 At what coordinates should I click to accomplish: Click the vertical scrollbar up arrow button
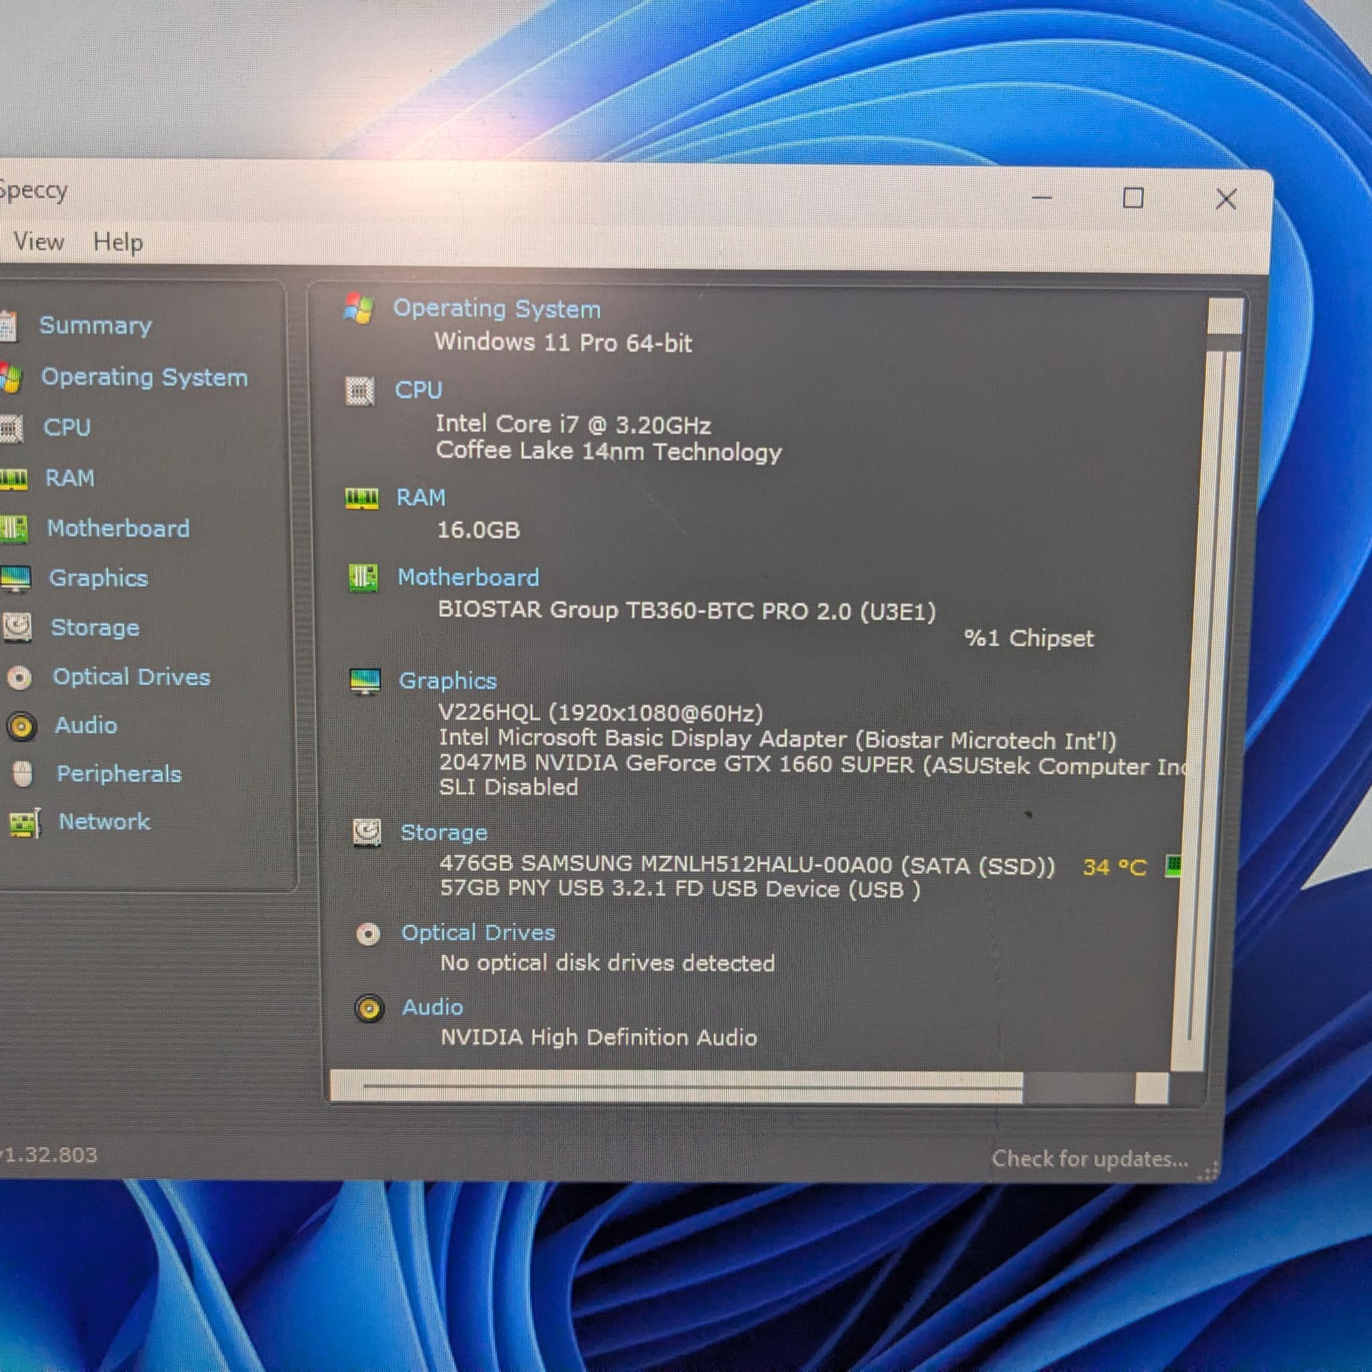coord(1226,316)
